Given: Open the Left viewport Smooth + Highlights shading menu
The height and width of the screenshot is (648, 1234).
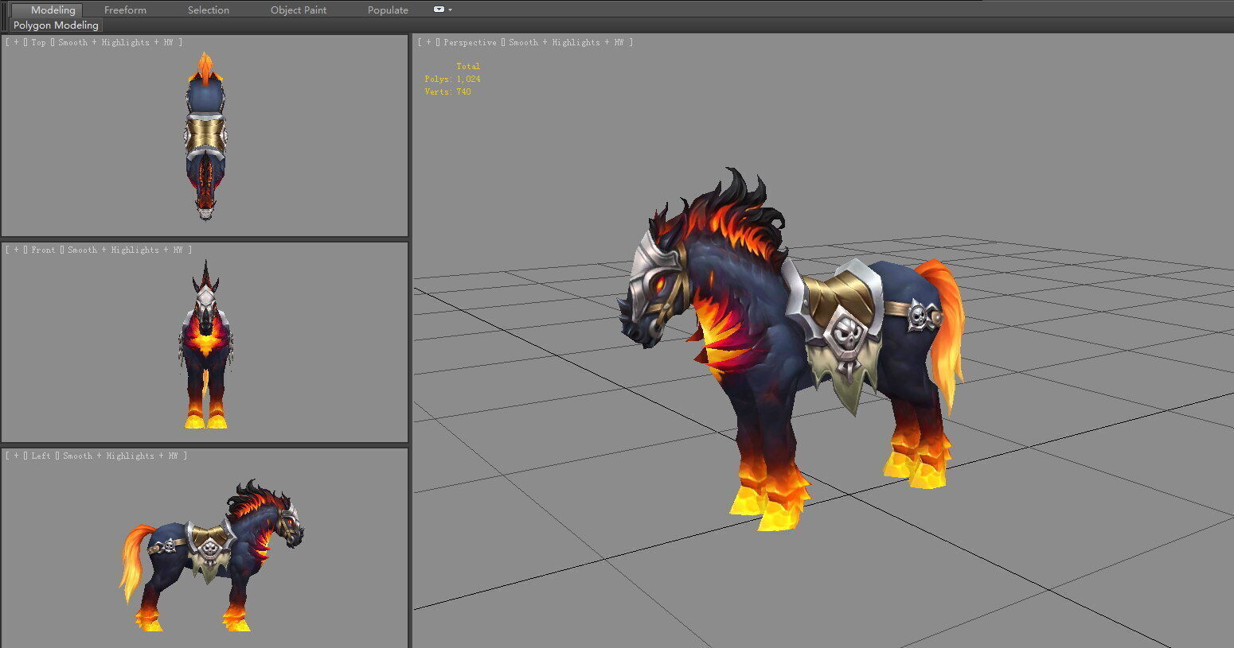Looking at the screenshot, I should point(120,456).
